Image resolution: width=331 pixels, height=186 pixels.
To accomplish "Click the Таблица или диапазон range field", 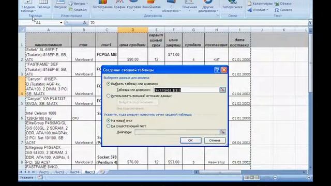I will [x=187, y=90].
